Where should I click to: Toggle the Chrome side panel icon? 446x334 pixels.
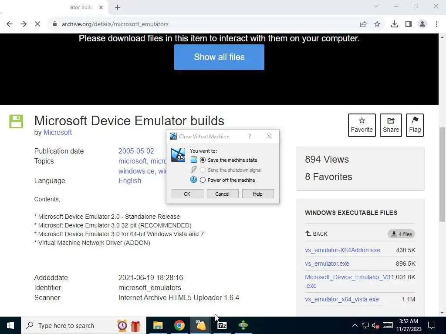coord(409,24)
